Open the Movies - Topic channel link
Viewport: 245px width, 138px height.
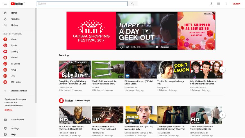(x=83, y=100)
